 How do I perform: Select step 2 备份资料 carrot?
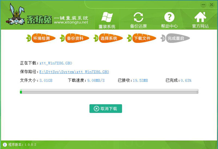[74, 38]
